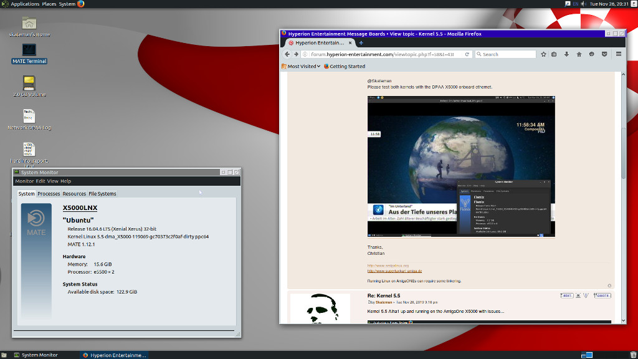
Task: Open the View menu in System Monitor
Action: 52,181
